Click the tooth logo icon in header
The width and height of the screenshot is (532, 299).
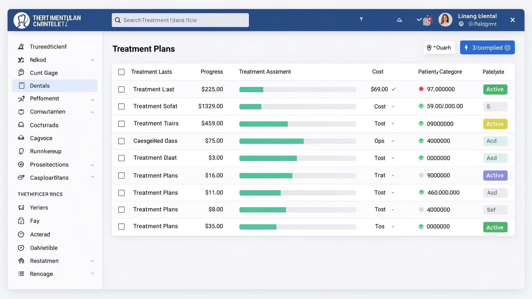click(22, 20)
